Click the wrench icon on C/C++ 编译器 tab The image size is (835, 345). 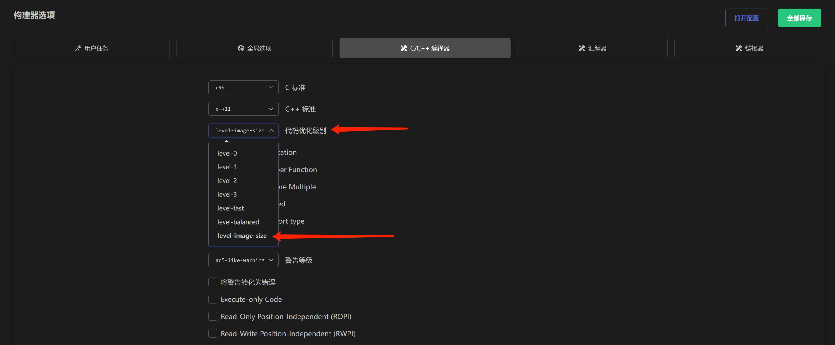pyautogui.click(x=404, y=48)
